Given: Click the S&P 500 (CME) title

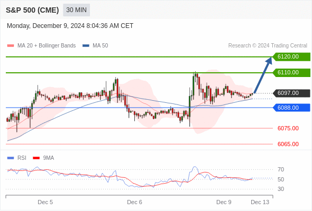Looking at the screenshot, I should click(x=32, y=10).
